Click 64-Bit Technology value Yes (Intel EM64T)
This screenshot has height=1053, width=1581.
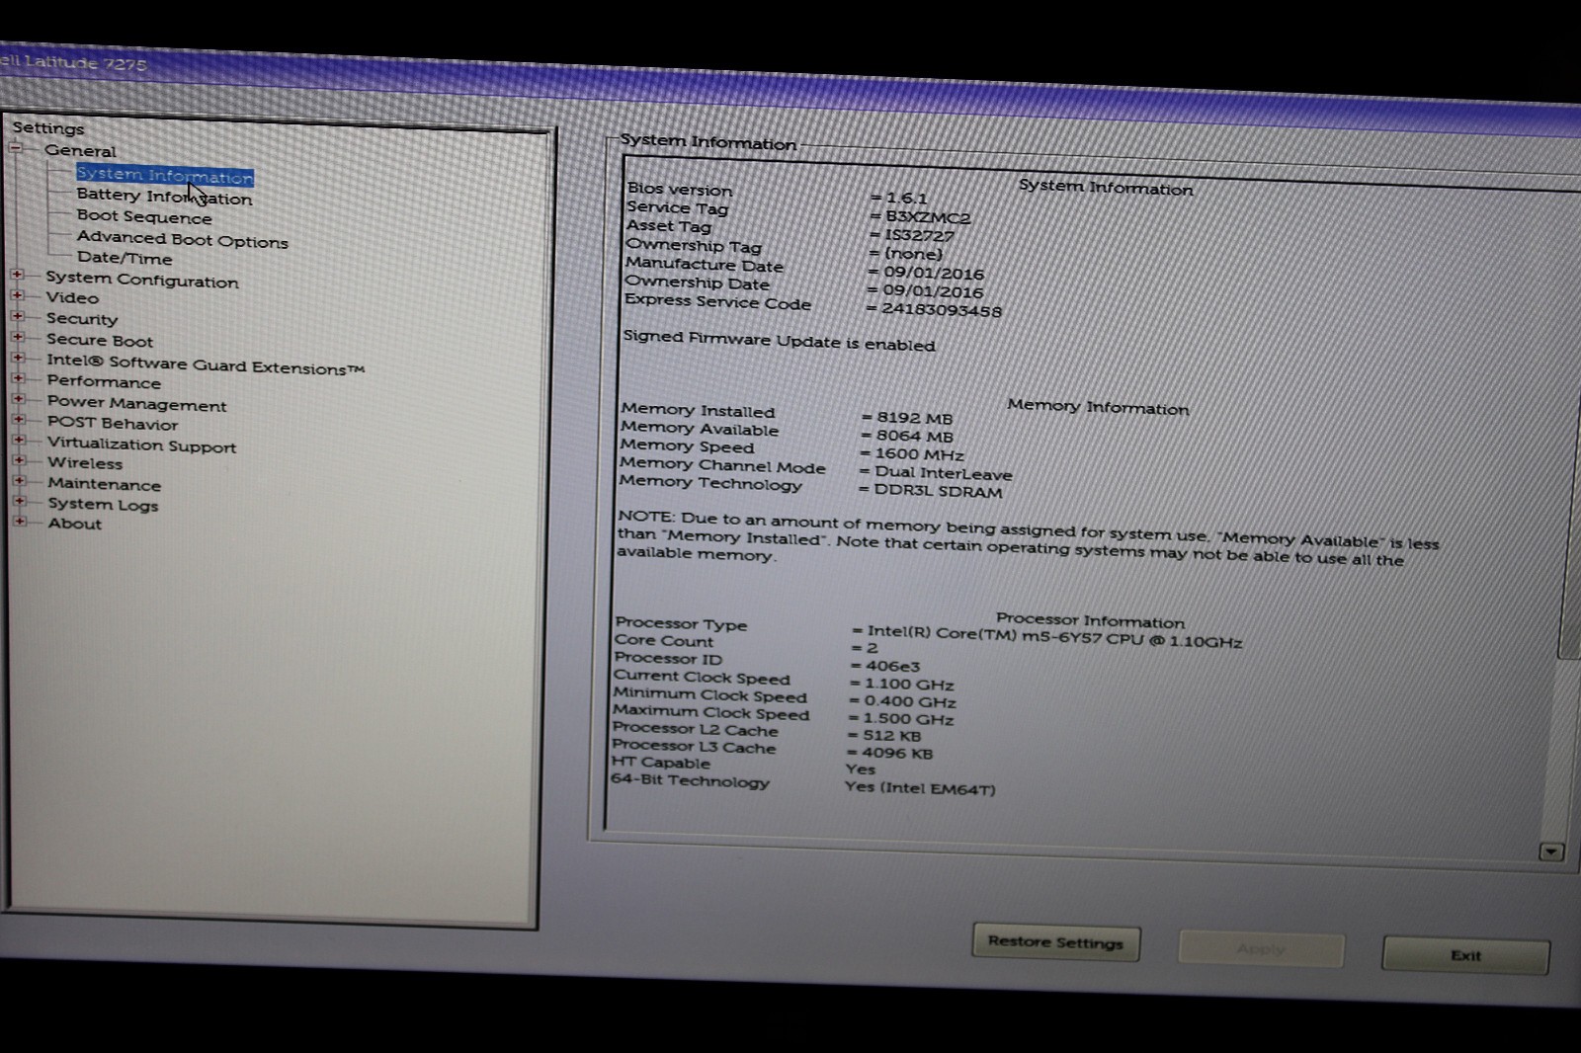click(920, 788)
